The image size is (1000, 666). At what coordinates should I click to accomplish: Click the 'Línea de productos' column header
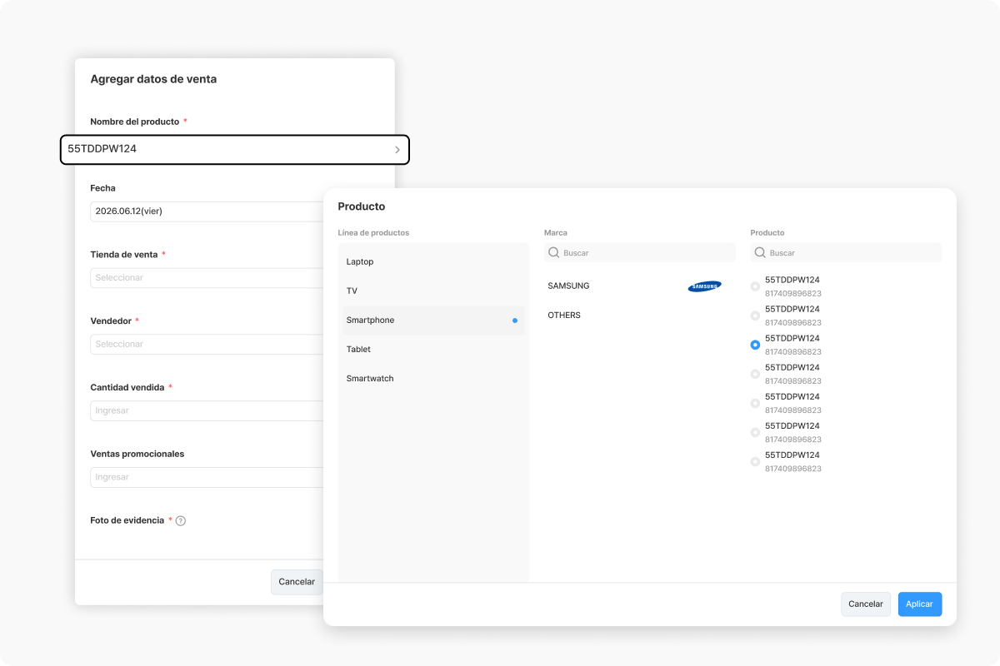(x=374, y=233)
